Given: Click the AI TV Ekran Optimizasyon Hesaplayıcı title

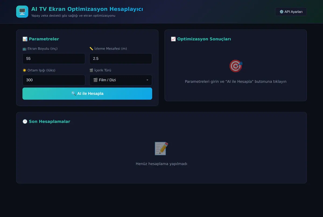Looking at the screenshot, I should [x=87, y=9].
